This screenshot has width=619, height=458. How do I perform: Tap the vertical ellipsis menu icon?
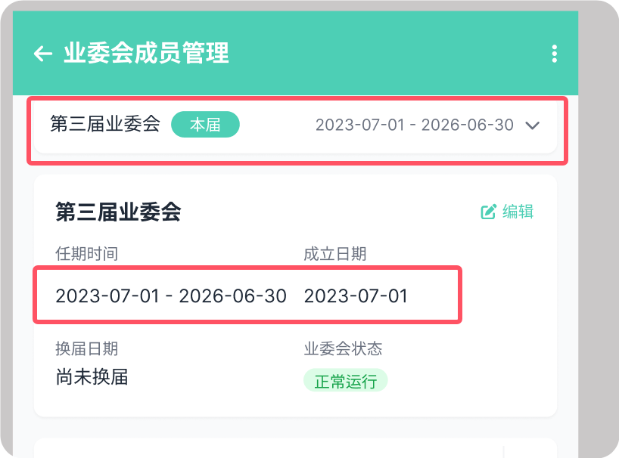(x=555, y=54)
